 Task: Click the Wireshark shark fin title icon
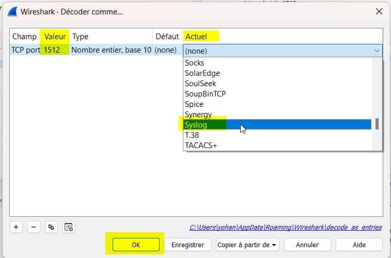tap(12, 12)
